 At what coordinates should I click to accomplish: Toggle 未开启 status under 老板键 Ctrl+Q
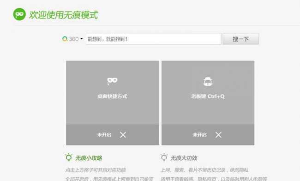pos(199,135)
